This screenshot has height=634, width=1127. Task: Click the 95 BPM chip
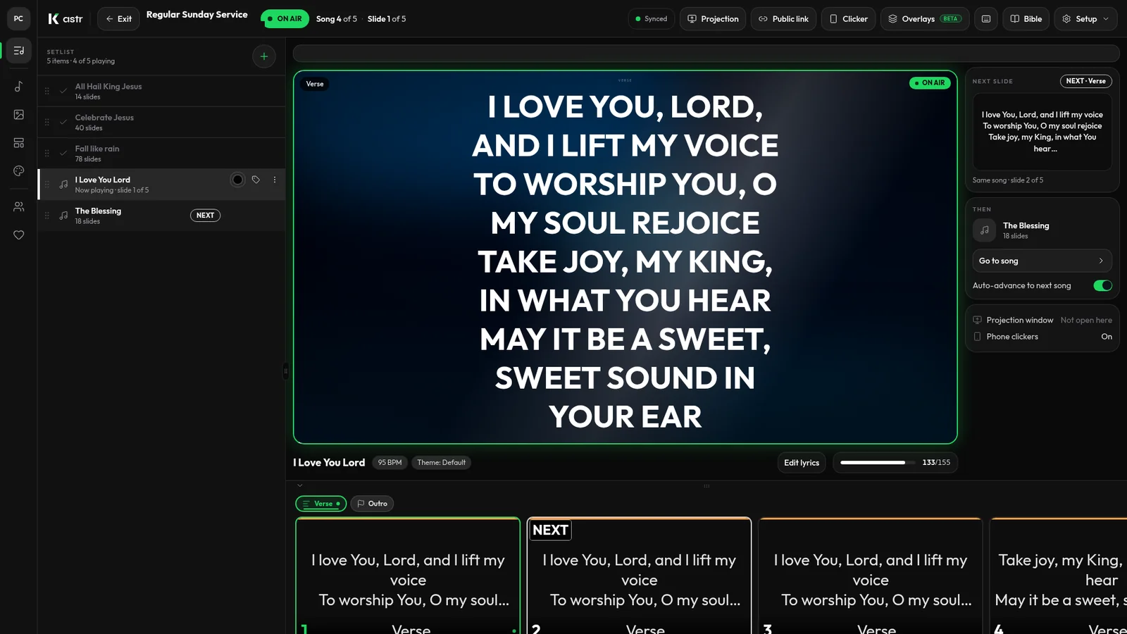pos(390,463)
